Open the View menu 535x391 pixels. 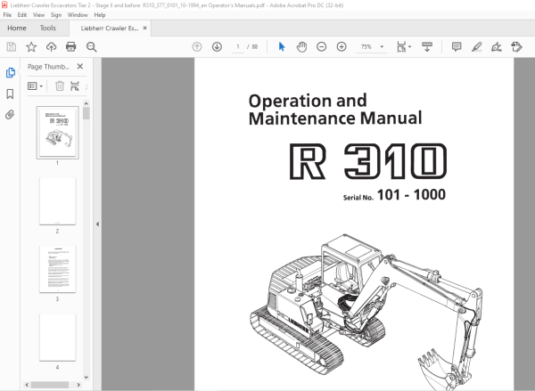tap(38, 15)
